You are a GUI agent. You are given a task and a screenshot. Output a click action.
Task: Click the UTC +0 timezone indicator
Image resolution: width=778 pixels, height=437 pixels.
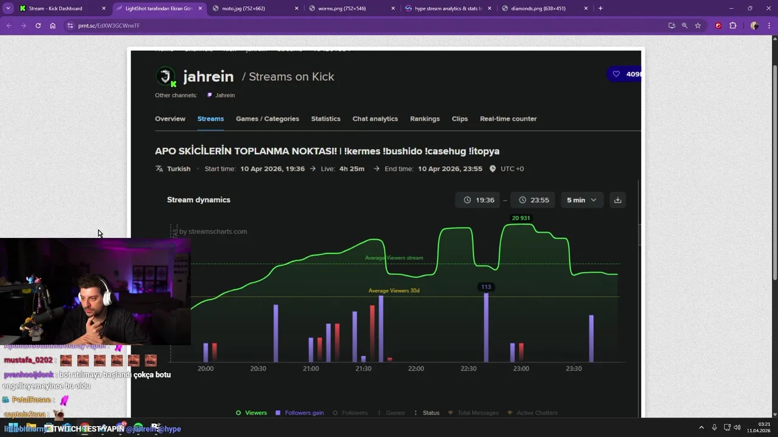506,169
